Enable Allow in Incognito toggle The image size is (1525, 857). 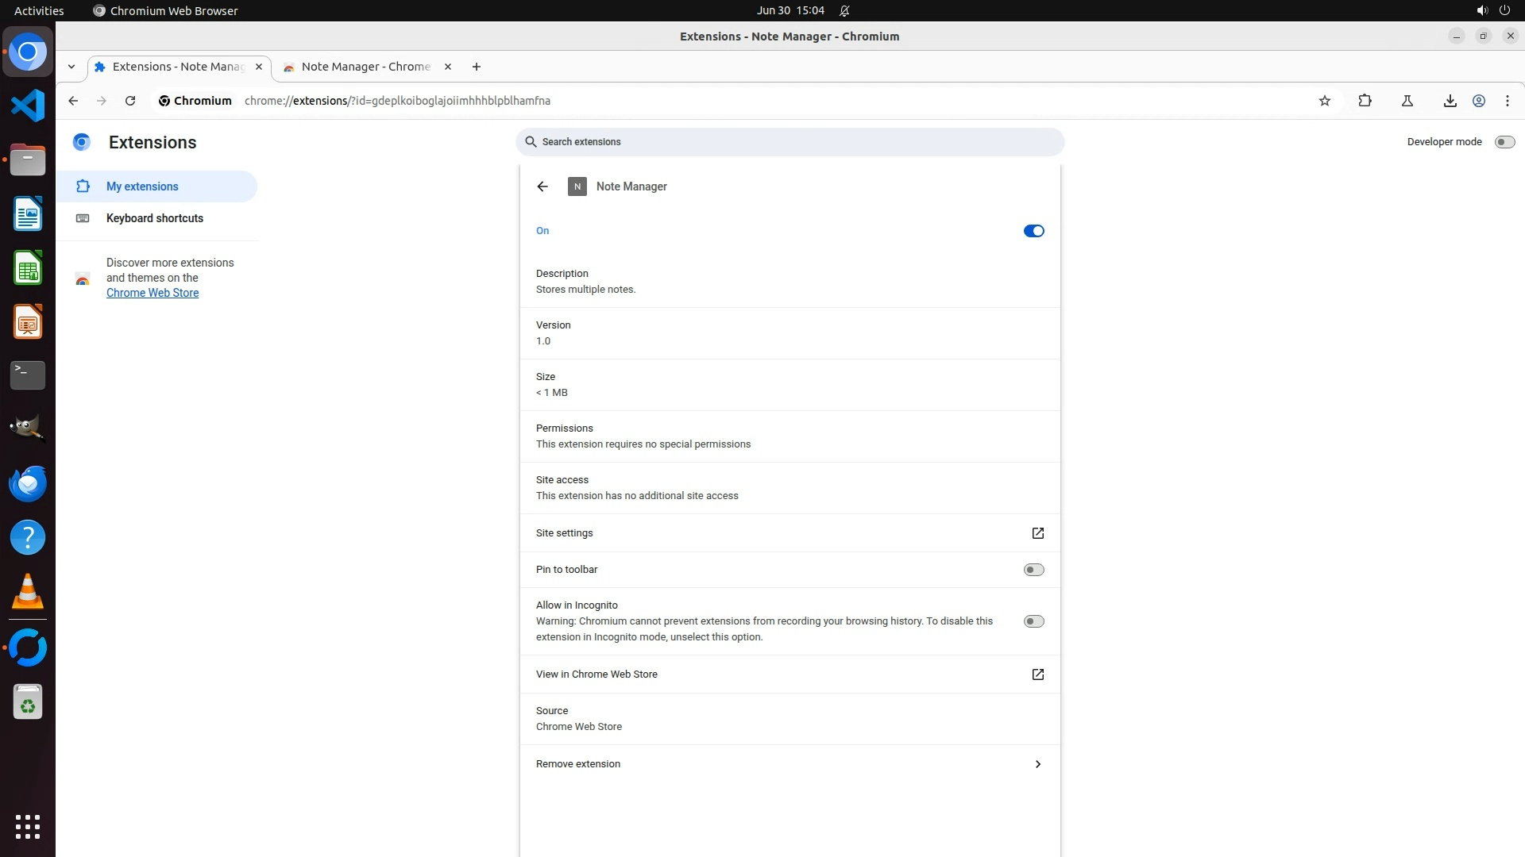(x=1033, y=621)
